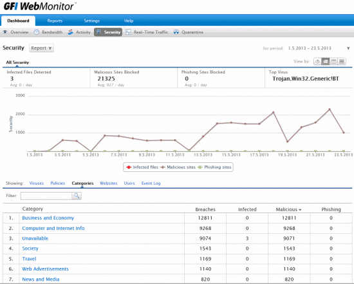The height and width of the screenshot is (284, 354).
Task: Click the filter search magnifier icon
Action: click(77, 196)
